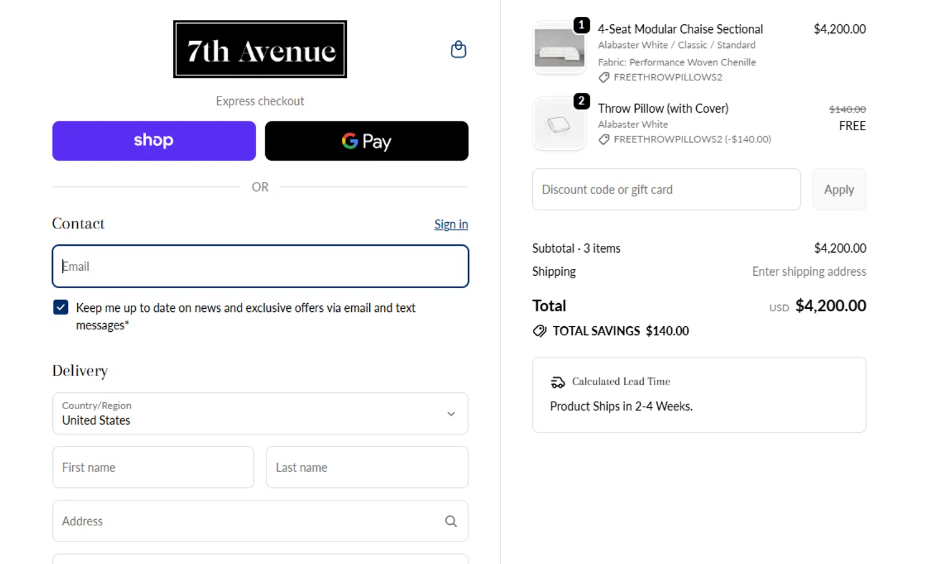The height and width of the screenshot is (564, 934).
Task: Pay with Shop Pay express button
Action: tap(154, 141)
